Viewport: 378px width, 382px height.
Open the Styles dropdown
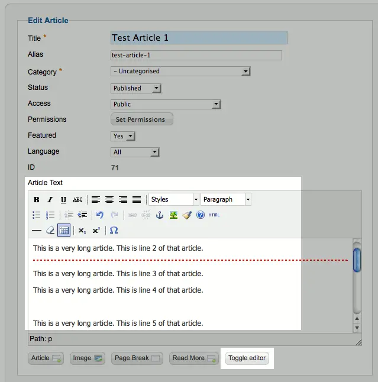click(173, 200)
